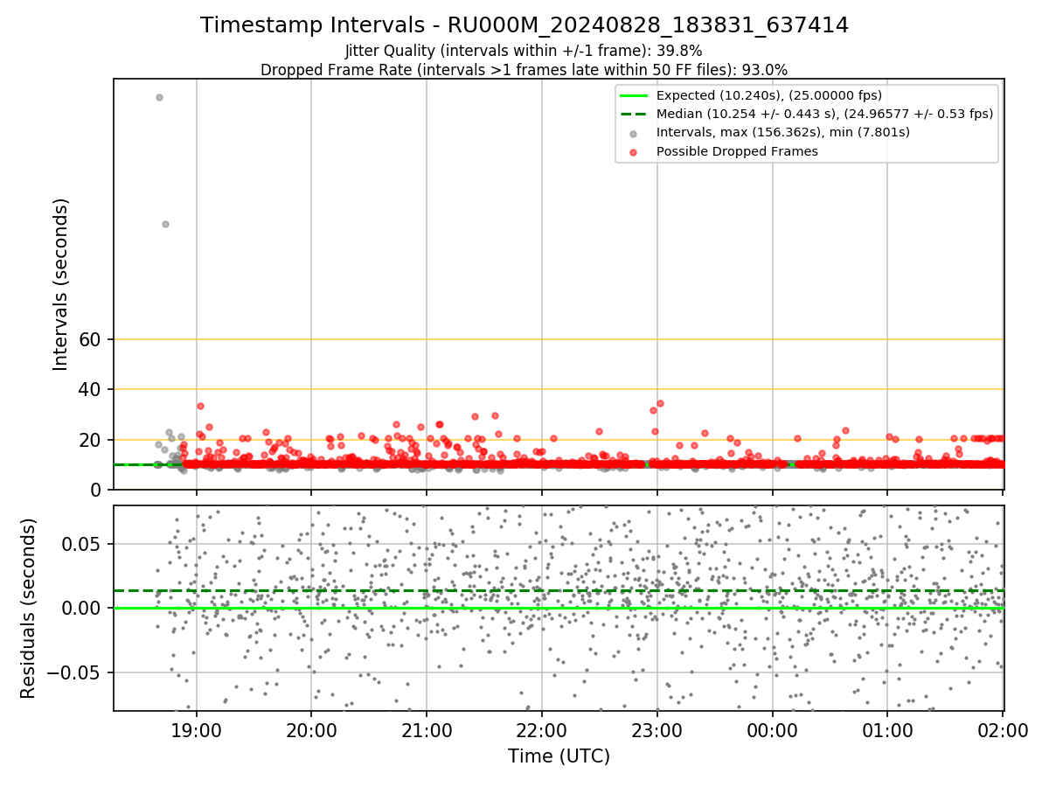Click the plot title 'Timestamp Intervals - RU000M_20240828_183831_637414'

524,25
